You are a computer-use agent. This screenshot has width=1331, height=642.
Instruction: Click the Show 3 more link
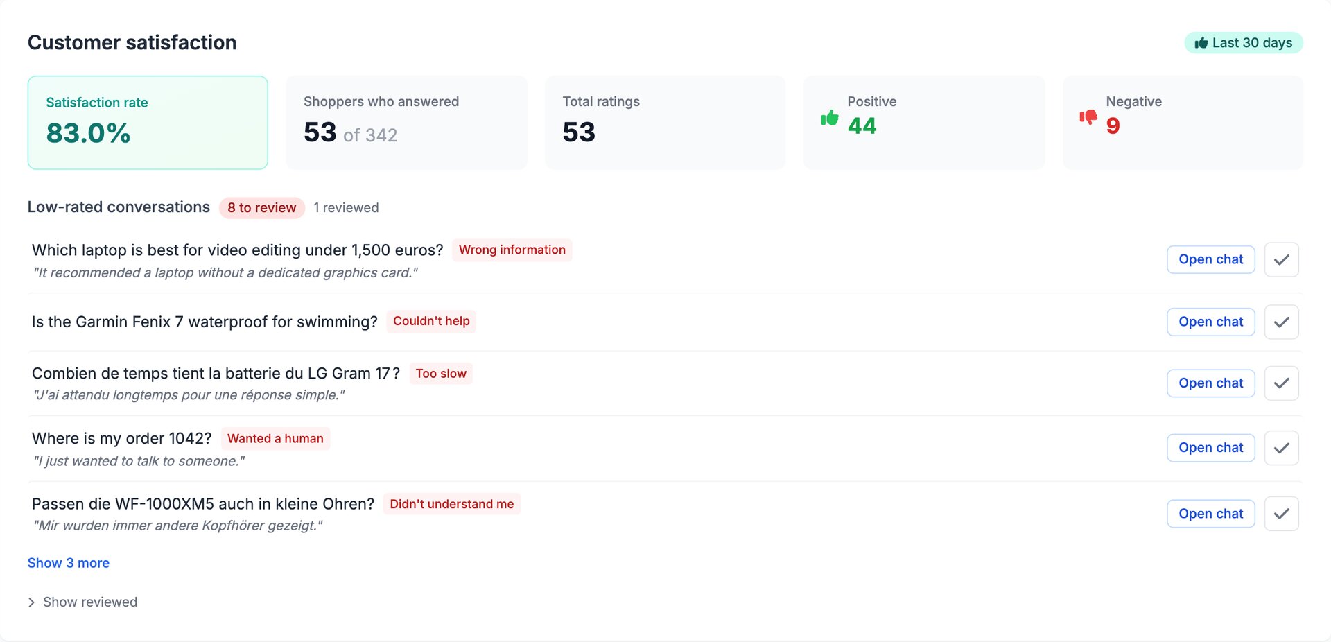[x=69, y=563]
